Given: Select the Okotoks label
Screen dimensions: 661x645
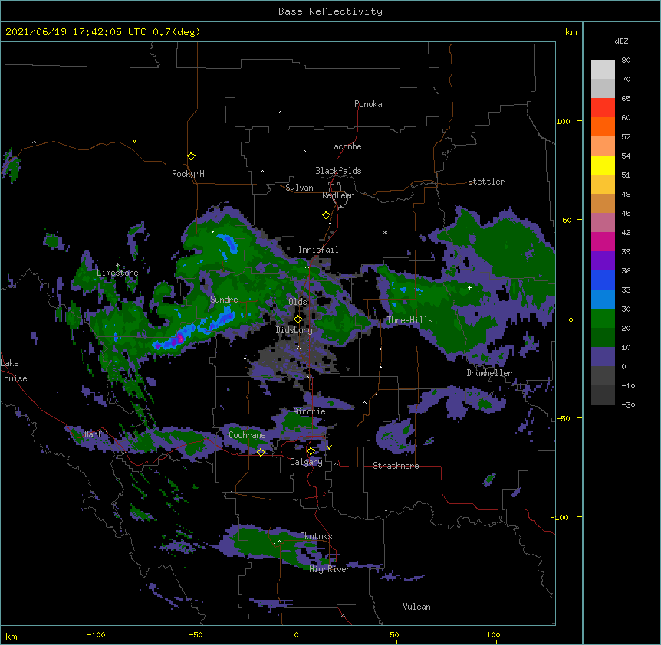Looking at the screenshot, I should pyautogui.click(x=316, y=536).
